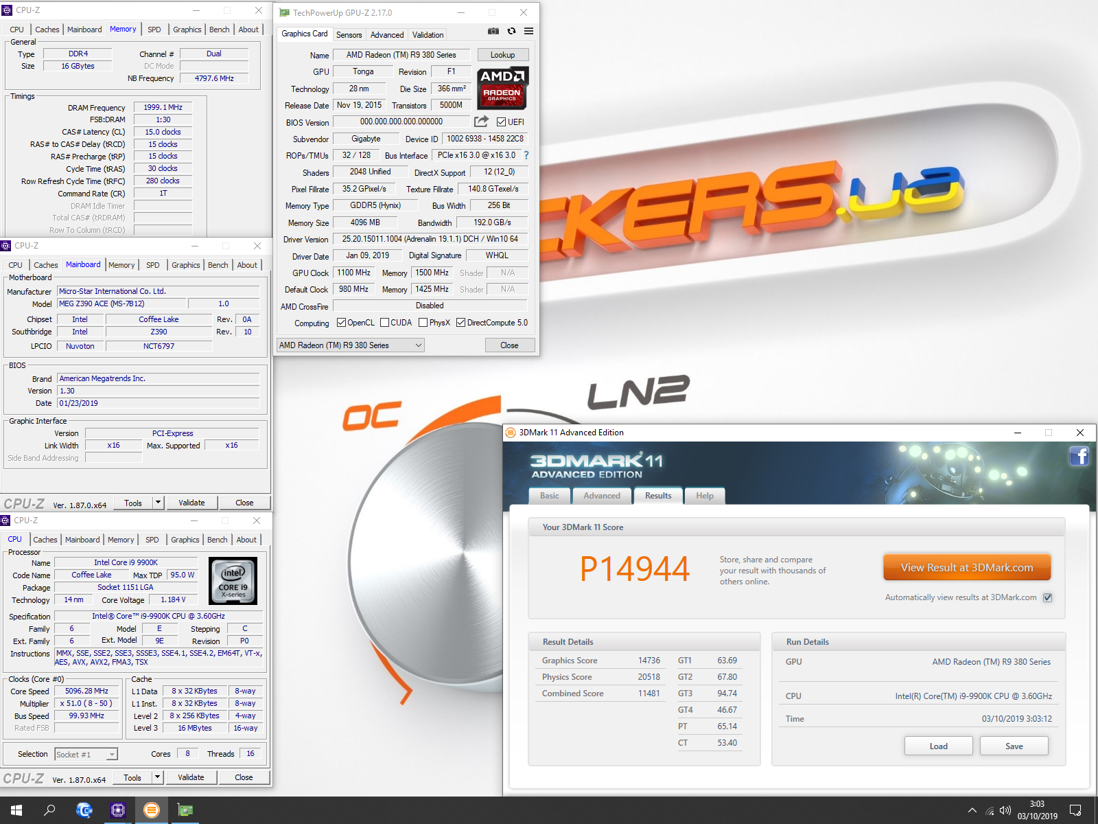Click the Facebook icon in 3DMark 11

[1079, 456]
